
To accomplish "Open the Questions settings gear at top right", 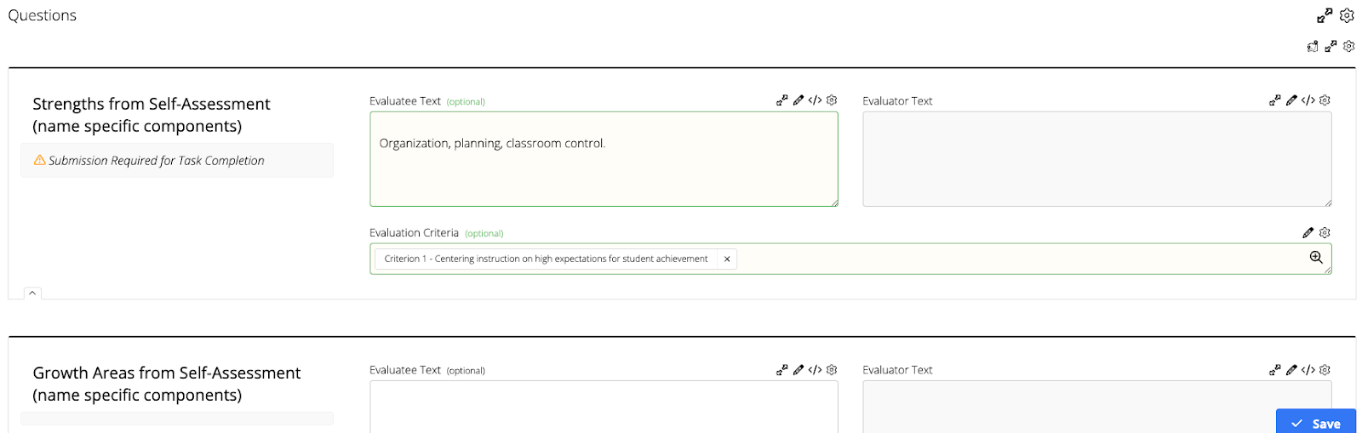I will (1347, 15).
